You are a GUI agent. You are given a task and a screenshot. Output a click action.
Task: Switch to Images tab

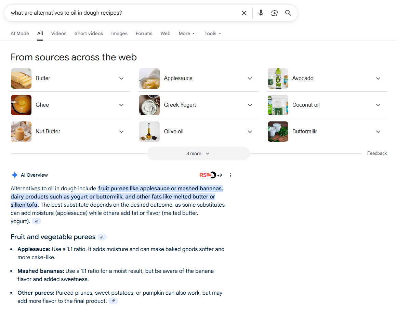[x=119, y=33]
